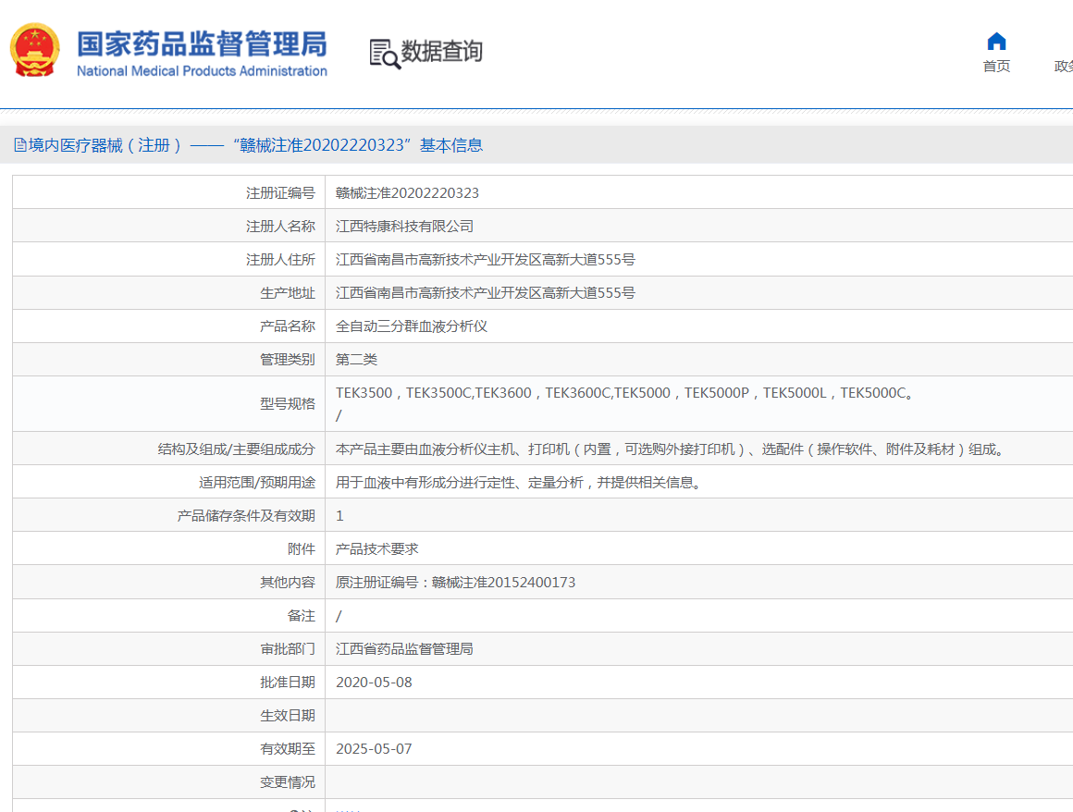Click the 生效日期 row label

pos(288,716)
